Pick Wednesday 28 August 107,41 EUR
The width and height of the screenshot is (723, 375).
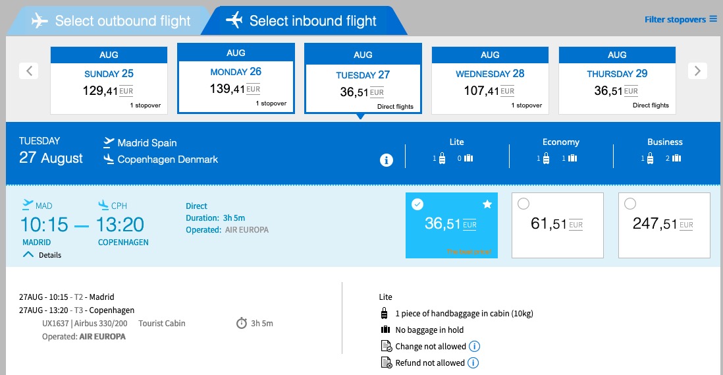click(490, 80)
